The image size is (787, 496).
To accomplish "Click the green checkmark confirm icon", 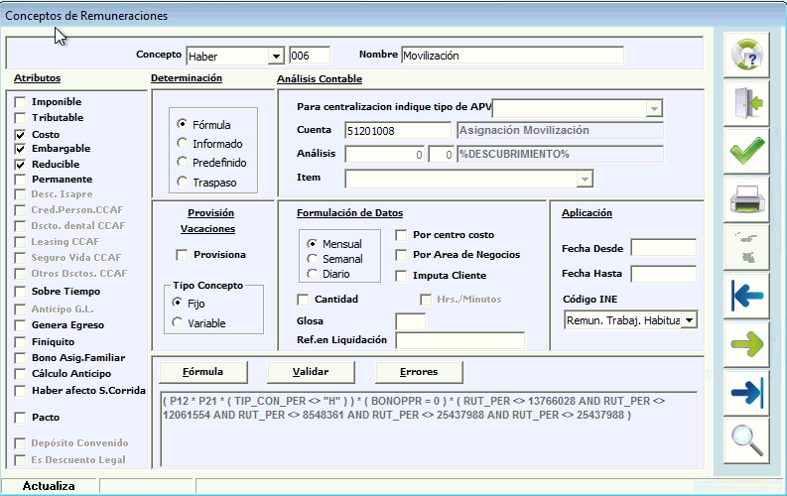I will [x=745, y=152].
